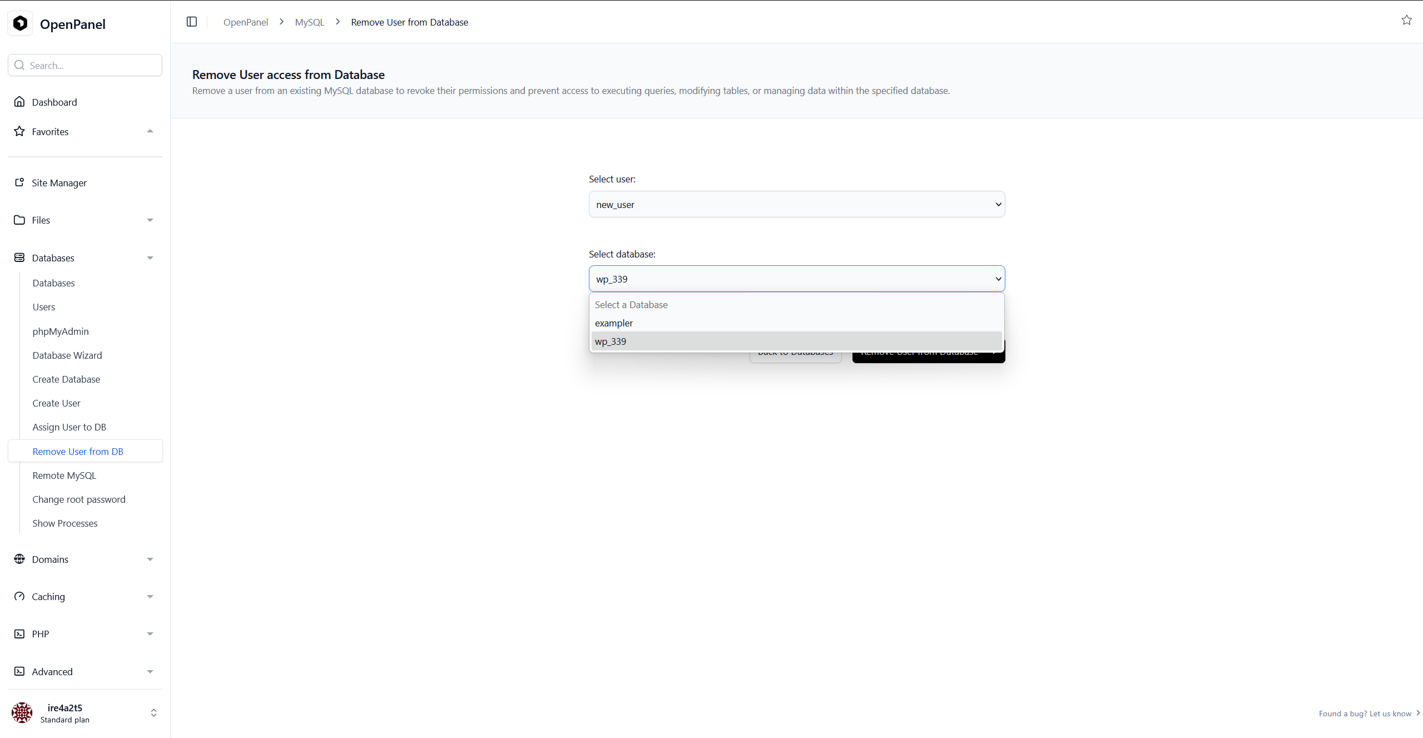Navigate to MySQL via the breadcrumb
This screenshot has height=738, width=1423.
309,22
